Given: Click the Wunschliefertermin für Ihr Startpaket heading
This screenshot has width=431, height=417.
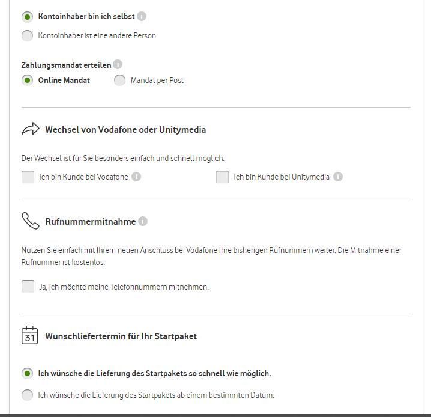Looking at the screenshot, I should pyautogui.click(x=121, y=336).
